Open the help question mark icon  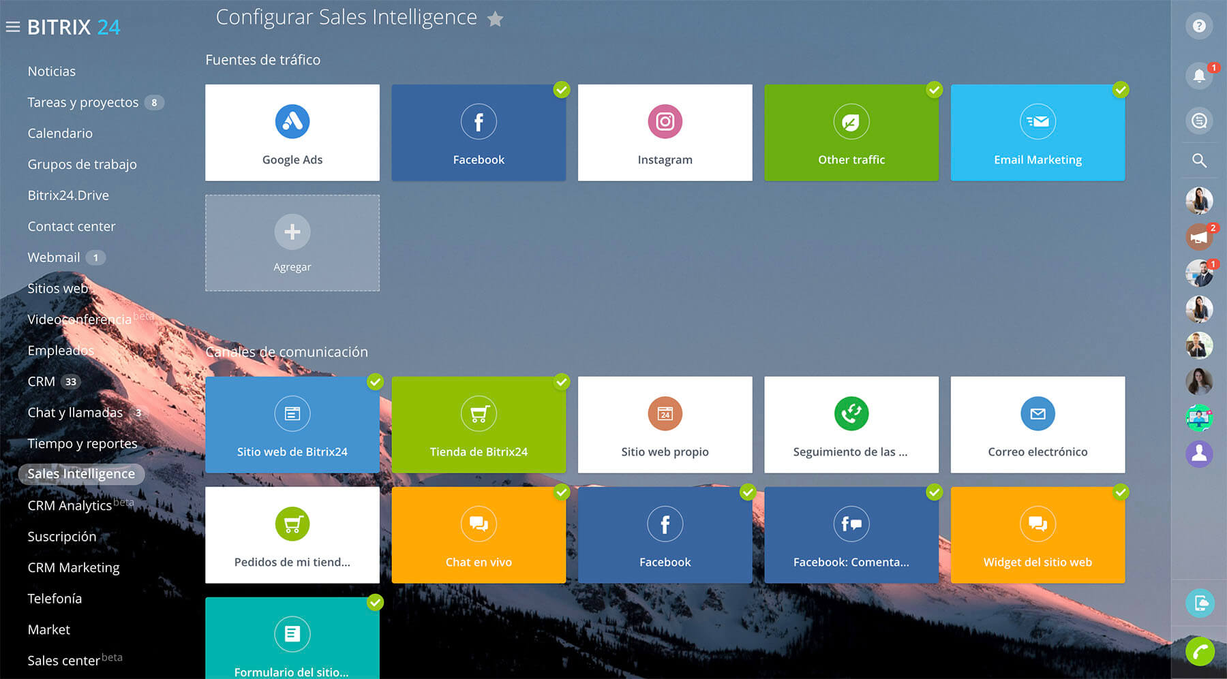pyautogui.click(x=1199, y=26)
